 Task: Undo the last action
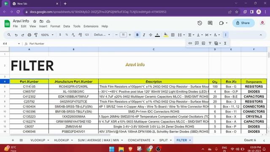pyautogui.click(x=16, y=35)
